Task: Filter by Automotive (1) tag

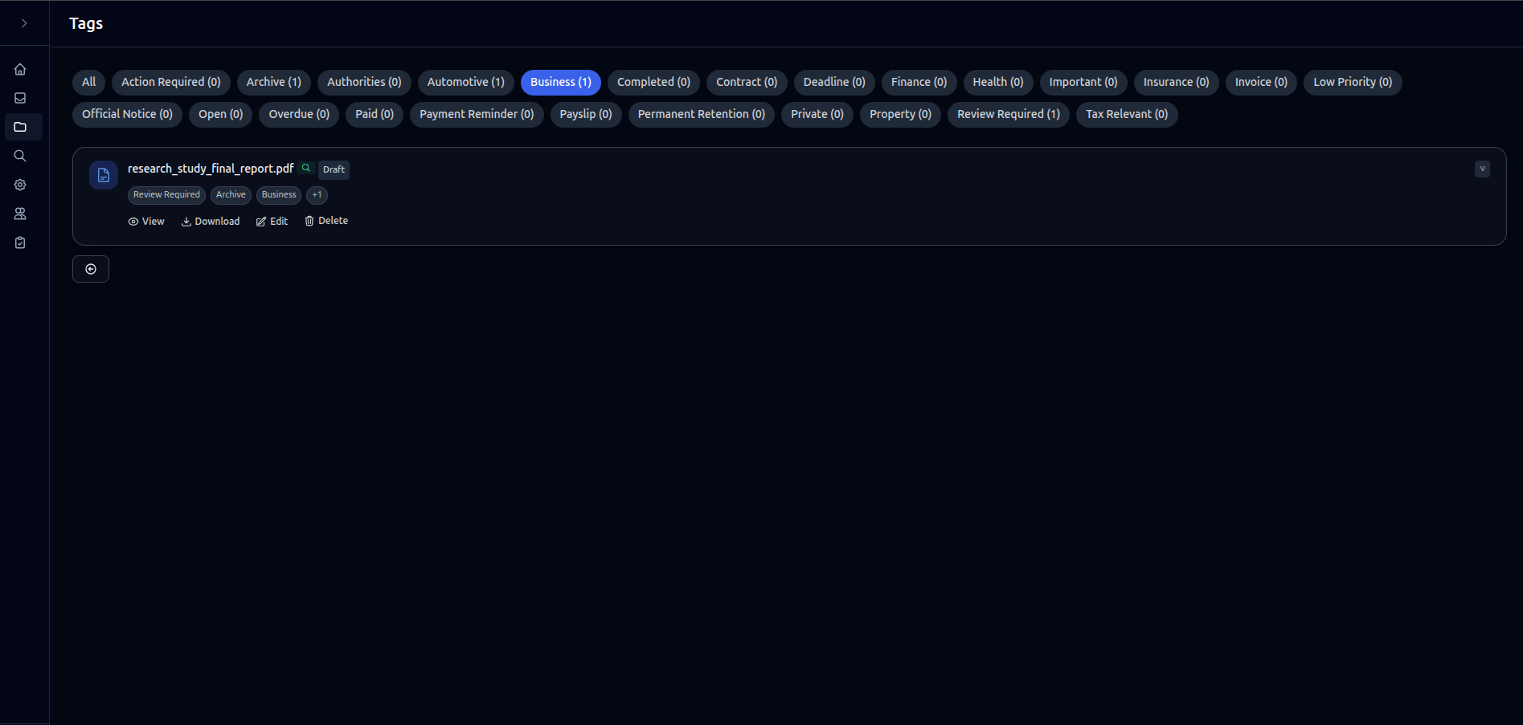Action: 466,82
